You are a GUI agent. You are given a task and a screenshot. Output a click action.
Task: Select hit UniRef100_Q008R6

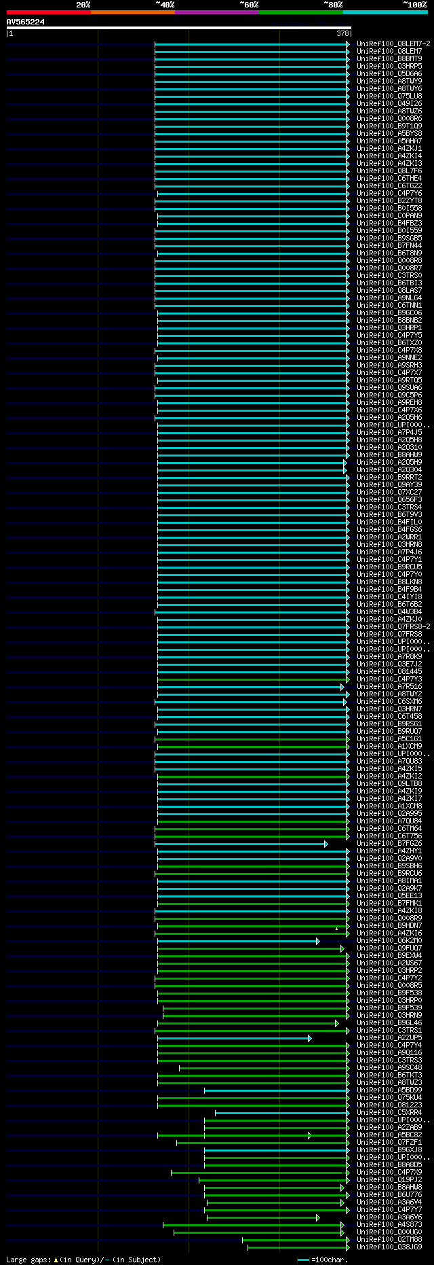(389, 118)
